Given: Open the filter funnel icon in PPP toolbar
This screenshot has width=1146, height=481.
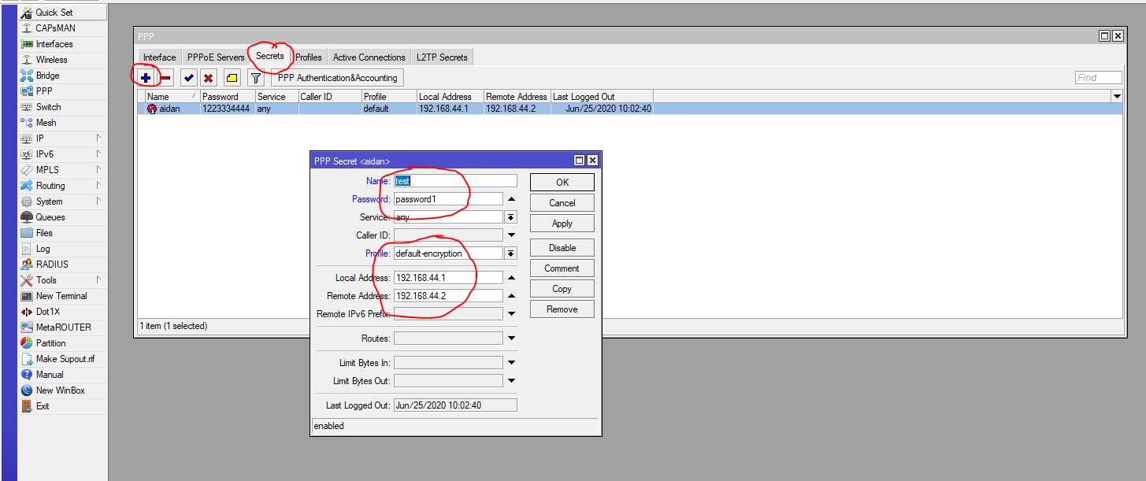Looking at the screenshot, I should click(255, 78).
